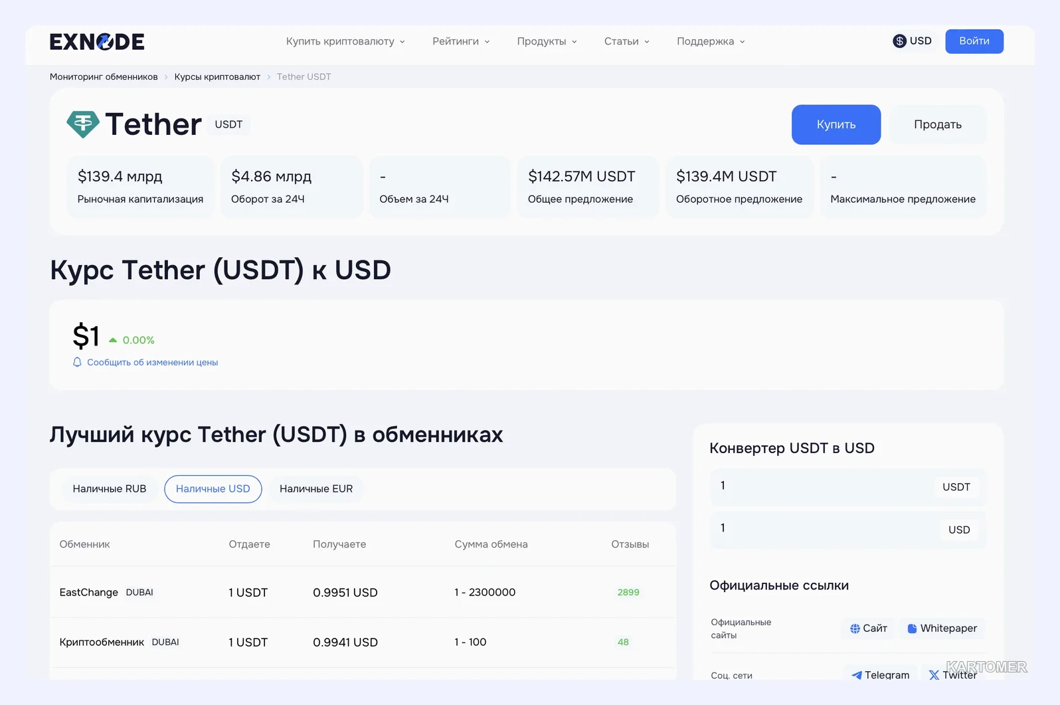The height and width of the screenshot is (705, 1060).
Task: Click the blue Купить button
Action: [x=836, y=124]
